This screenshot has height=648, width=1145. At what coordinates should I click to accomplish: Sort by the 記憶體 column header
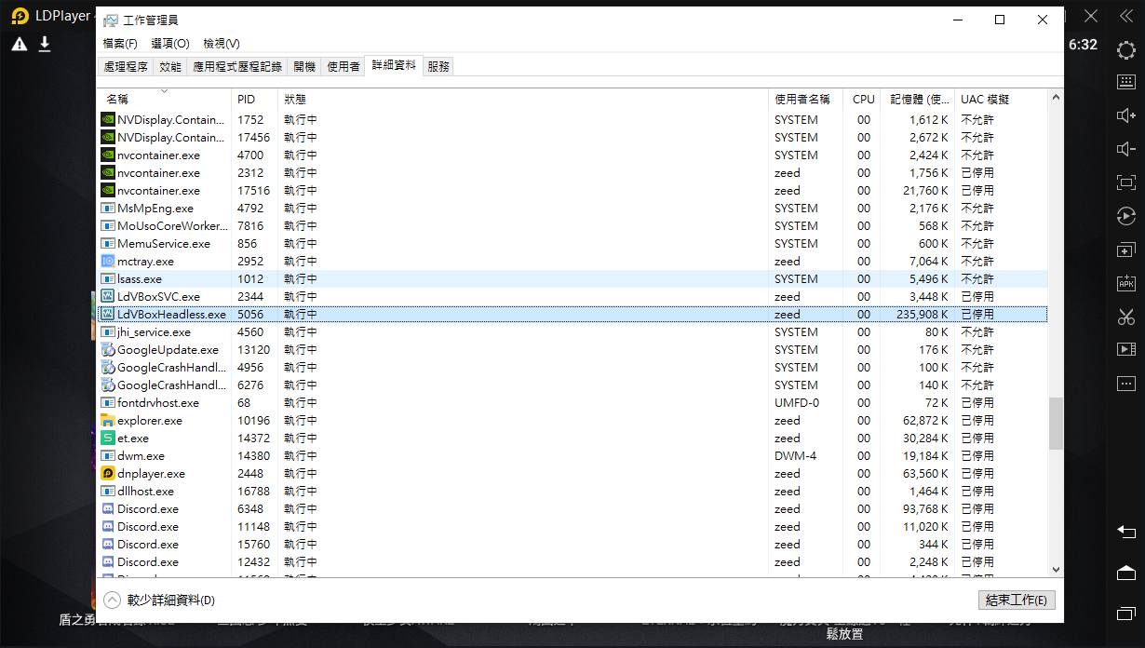(x=920, y=99)
